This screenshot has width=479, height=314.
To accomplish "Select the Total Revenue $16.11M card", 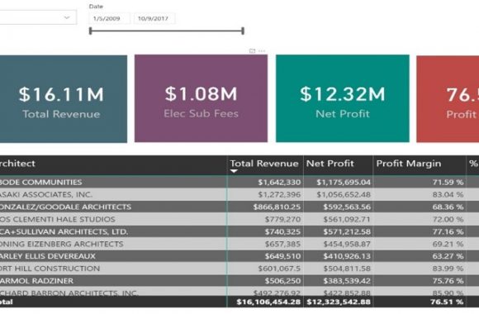I will (x=63, y=99).
